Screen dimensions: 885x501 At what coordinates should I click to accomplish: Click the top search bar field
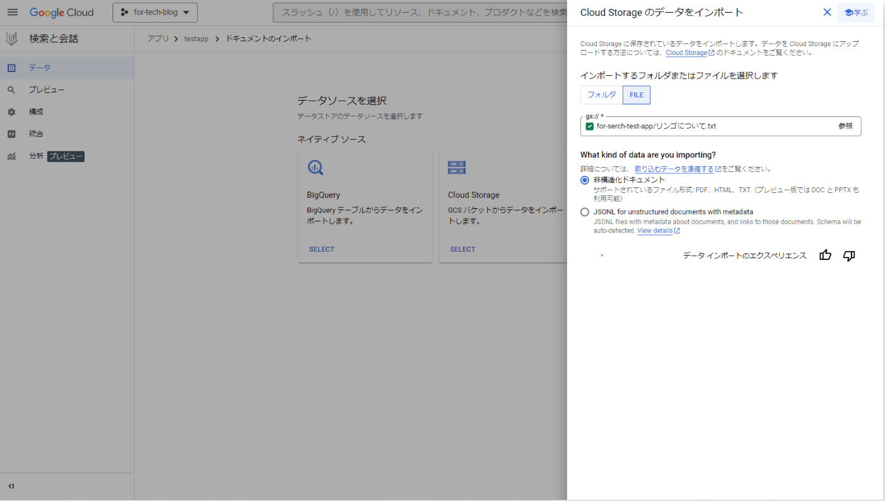[420, 13]
